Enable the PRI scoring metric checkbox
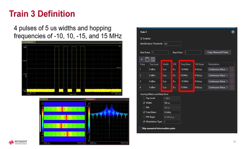This screenshot has width=245, height=149. tap(144, 107)
